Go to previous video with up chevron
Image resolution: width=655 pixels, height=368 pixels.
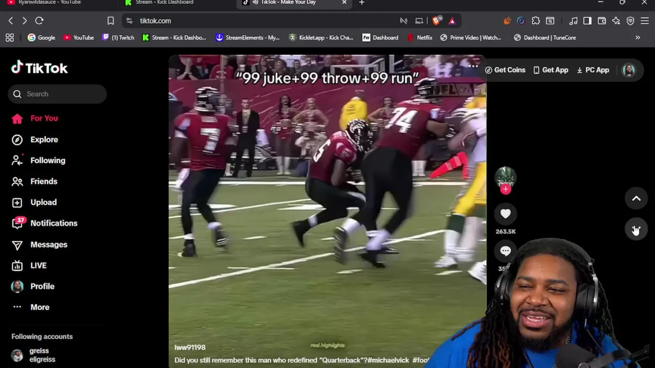click(x=636, y=199)
